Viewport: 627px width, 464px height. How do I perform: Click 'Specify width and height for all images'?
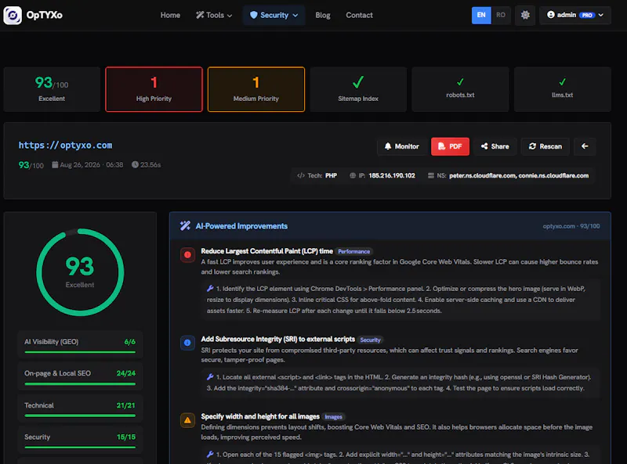[260, 416]
